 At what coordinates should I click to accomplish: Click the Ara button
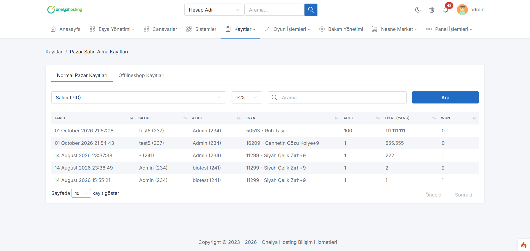pyautogui.click(x=445, y=97)
